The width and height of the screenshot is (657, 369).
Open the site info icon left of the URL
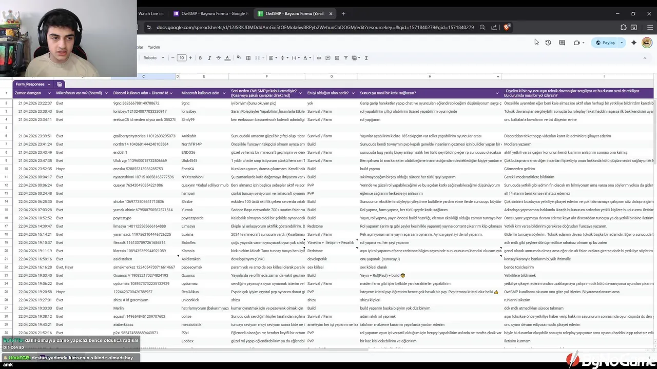[149, 28]
